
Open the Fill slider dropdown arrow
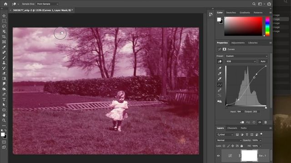pos(261,146)
